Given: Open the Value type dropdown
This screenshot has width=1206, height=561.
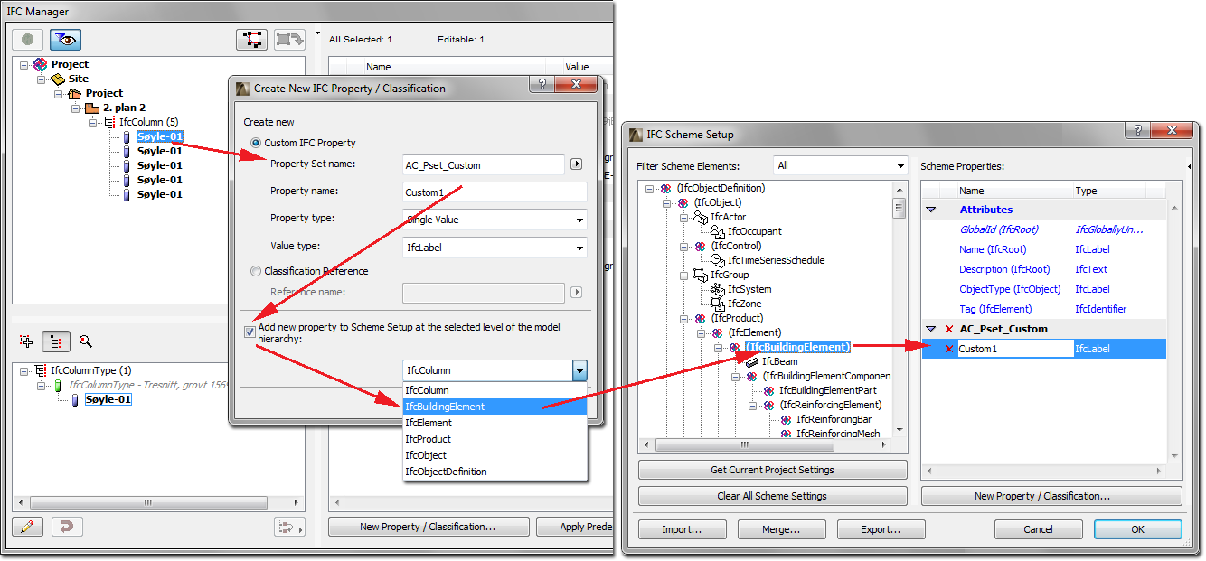Looking at the screenshot, I should click(x=579, y=248).
